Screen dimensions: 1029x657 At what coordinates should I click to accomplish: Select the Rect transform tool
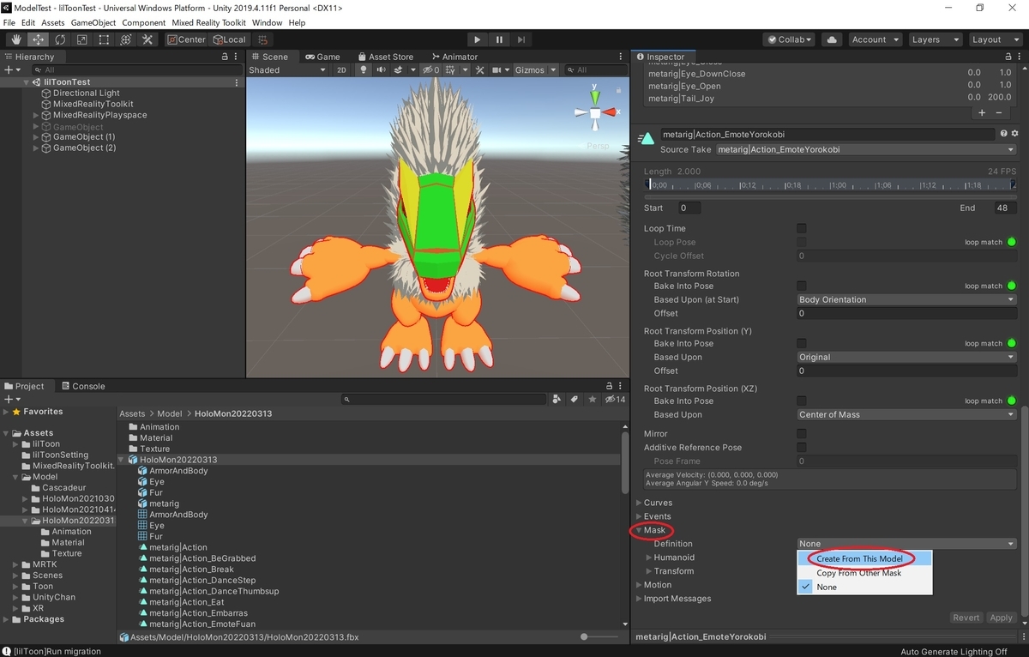tap(104, 39)
